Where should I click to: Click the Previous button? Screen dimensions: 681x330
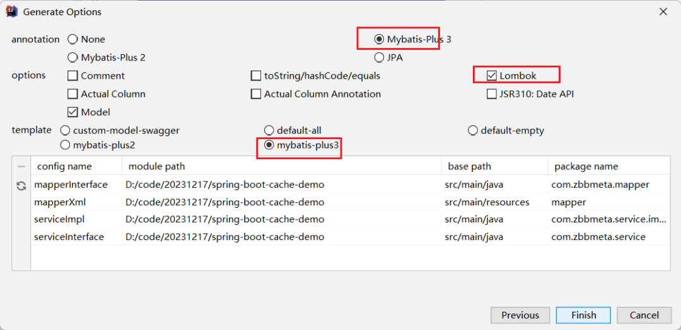coord(520,316)
